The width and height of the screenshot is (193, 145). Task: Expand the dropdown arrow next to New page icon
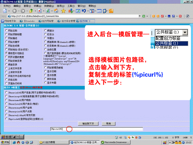coord(9,11)
